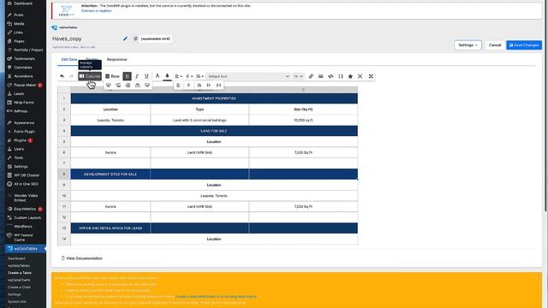Select Land with 3 commercial buildings cell
Screen dimensions: 548x308
pos(200,120)
